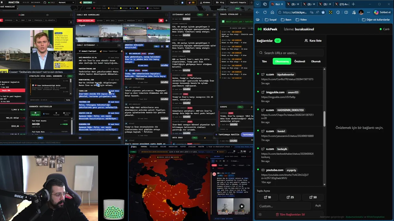394x221 pixels.
Task: Open Copilot with the Sohbet et button
Action: tap(382, 12)
